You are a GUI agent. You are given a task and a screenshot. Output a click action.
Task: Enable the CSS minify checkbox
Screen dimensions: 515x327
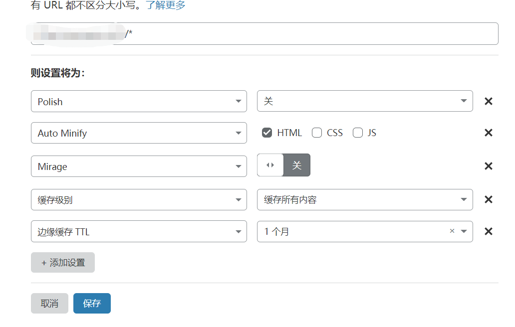[317, 133]
